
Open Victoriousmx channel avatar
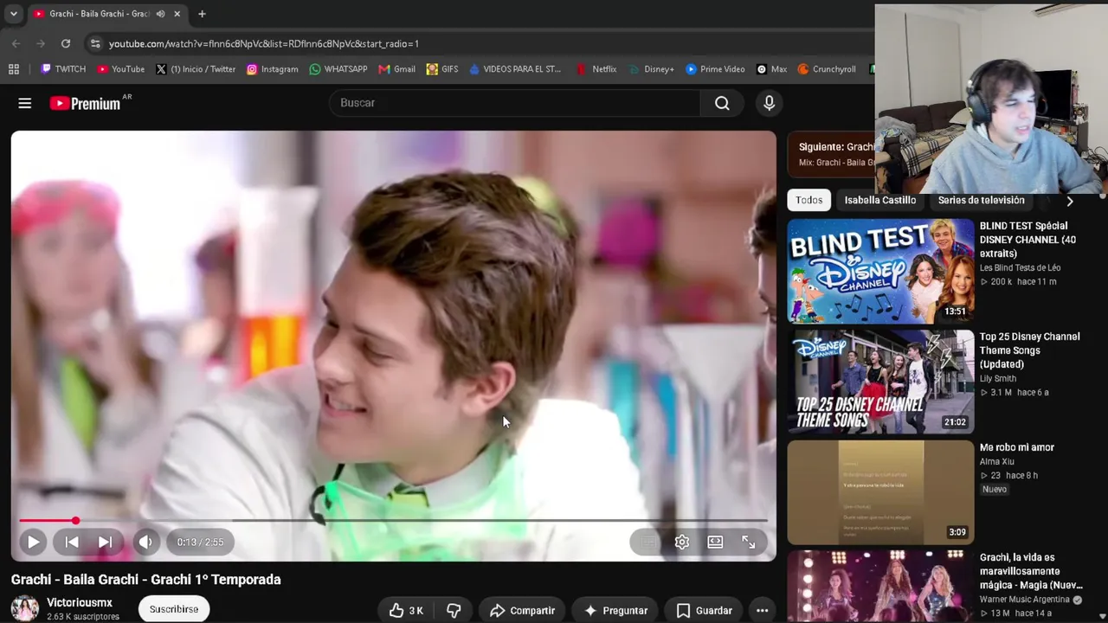[25, 608]
